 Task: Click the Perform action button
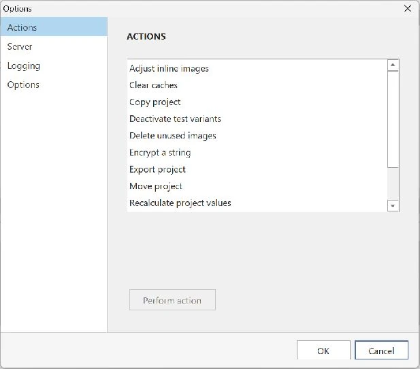pyautogui.click(x=172, y=300)
